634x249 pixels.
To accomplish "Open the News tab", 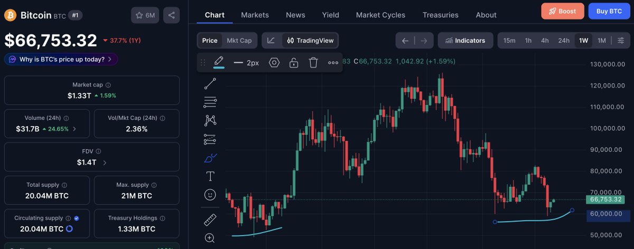I will [x=295, y=15].
